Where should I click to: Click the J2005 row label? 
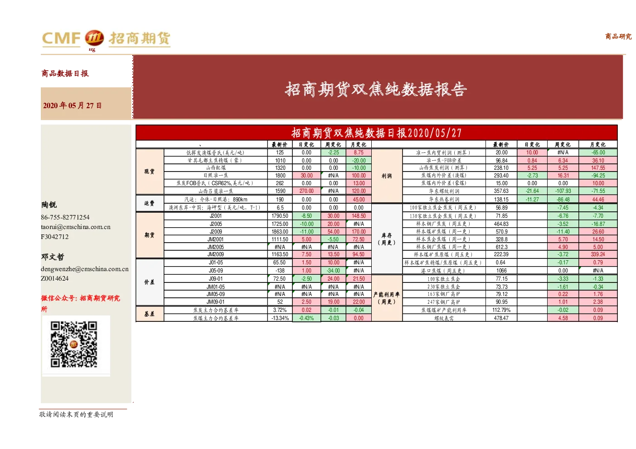[x=215, y=224]
